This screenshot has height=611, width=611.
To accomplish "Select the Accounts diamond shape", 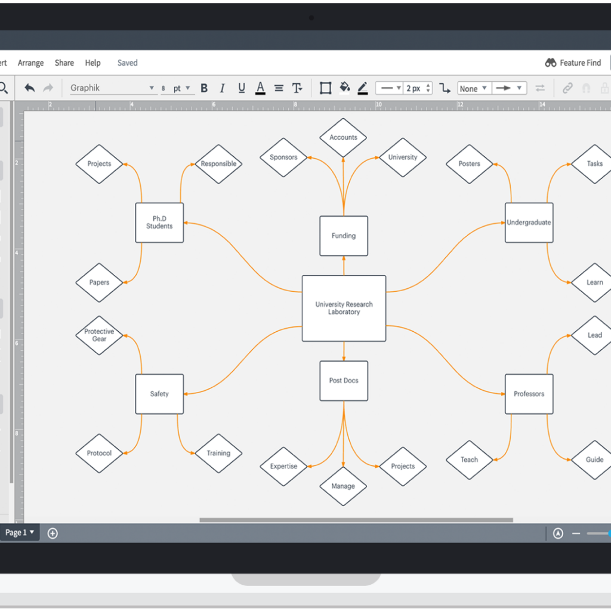I will pyautogui.click(x=343, y=138).
